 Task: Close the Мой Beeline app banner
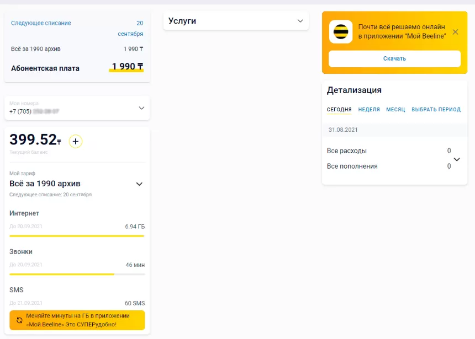click(x=455, y=32)
